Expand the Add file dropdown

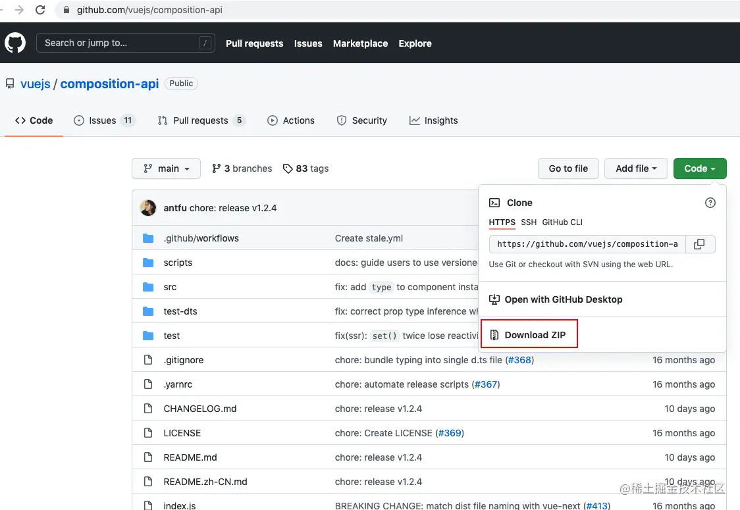click(636, 168)
